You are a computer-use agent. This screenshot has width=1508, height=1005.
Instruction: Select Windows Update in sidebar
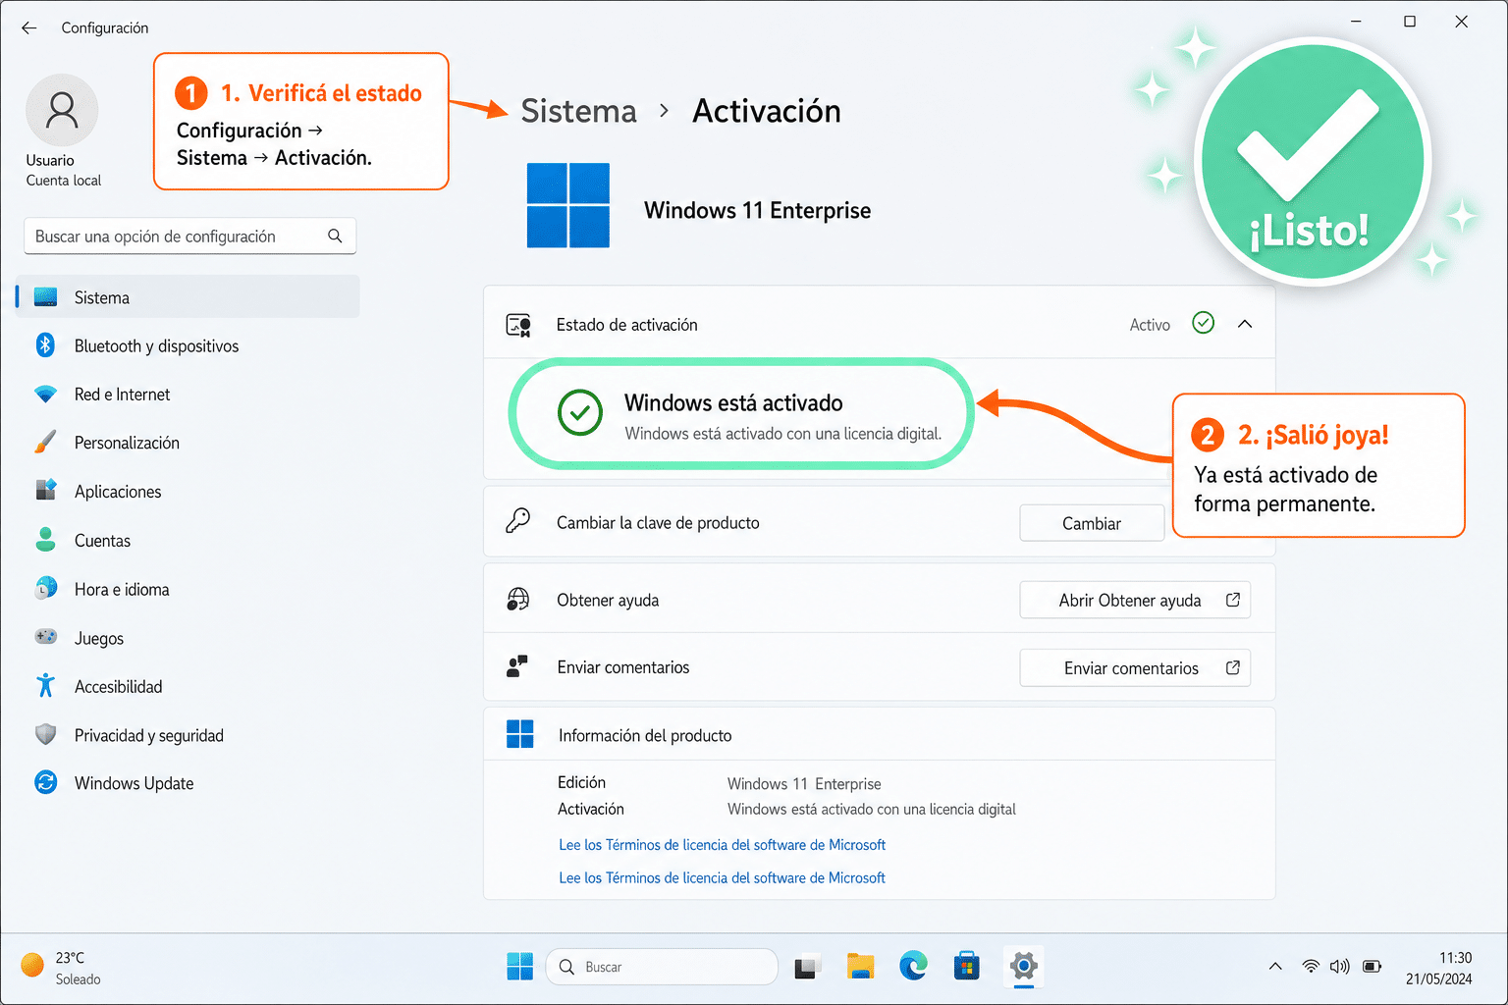(188, 783)
